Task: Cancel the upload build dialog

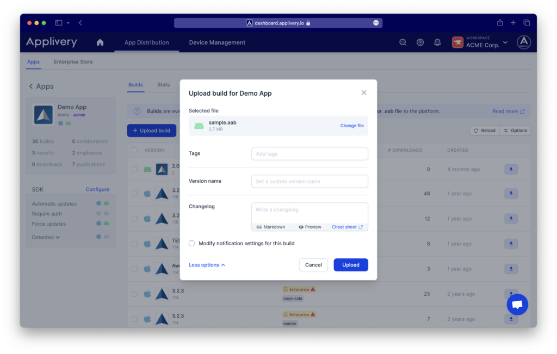Action: point(313,265)
